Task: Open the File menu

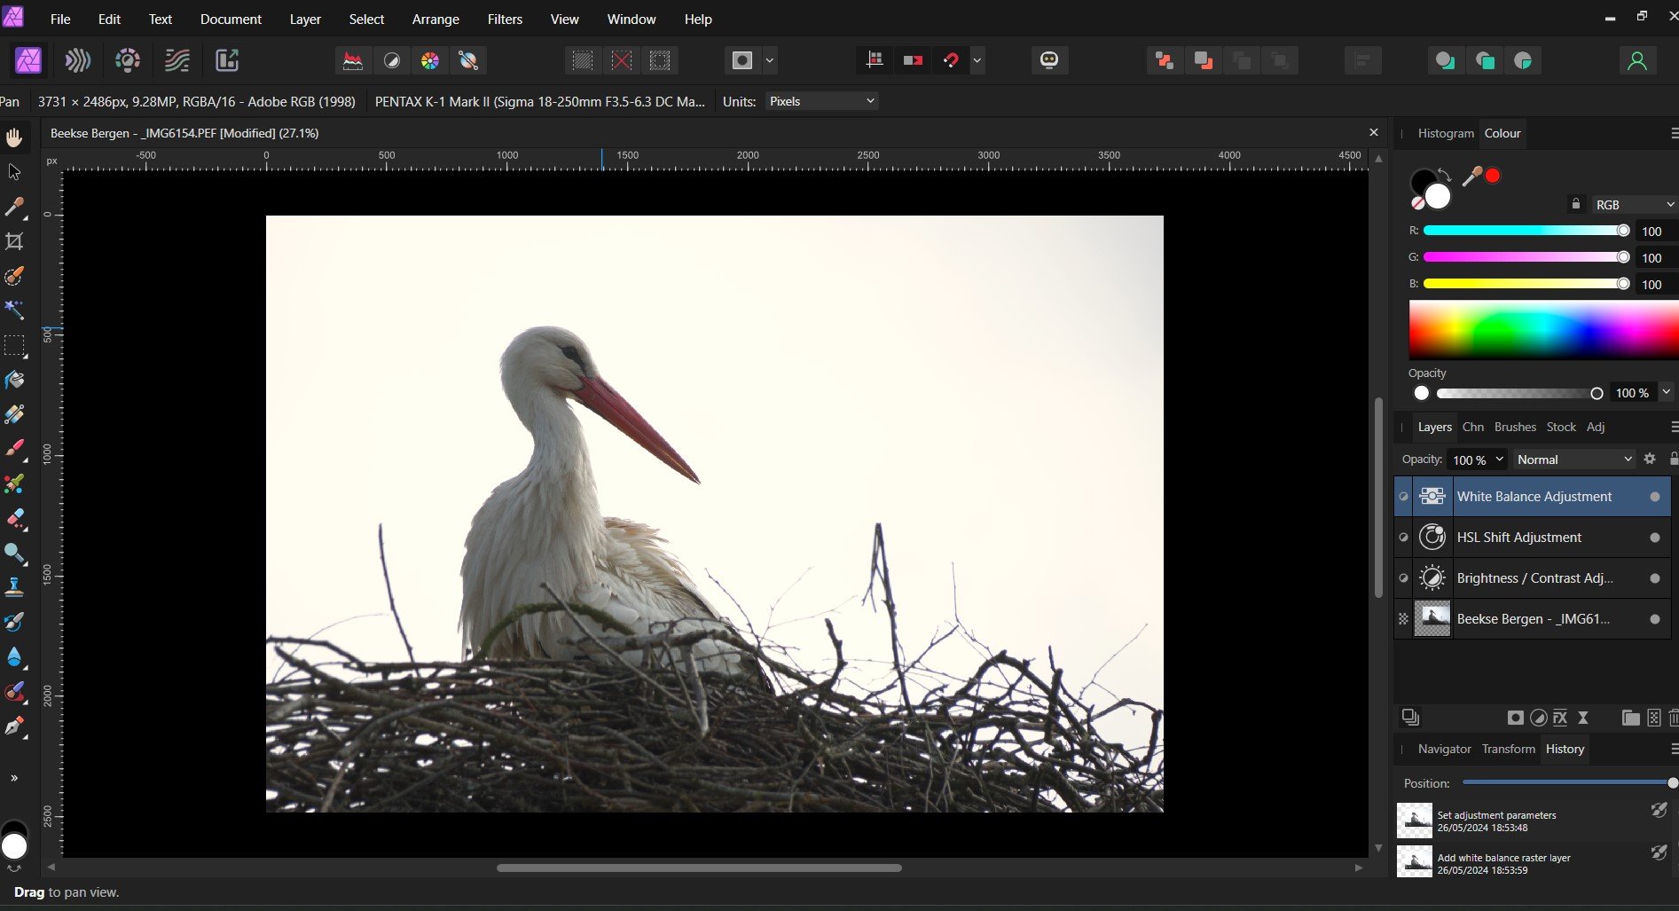Action: (60, 19)
